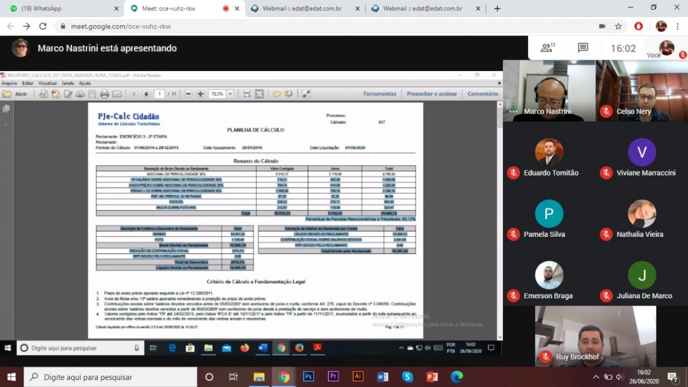Screen dimensions: 688x387
Task: Reload the Google Meet page
Action: coord(42,26)
